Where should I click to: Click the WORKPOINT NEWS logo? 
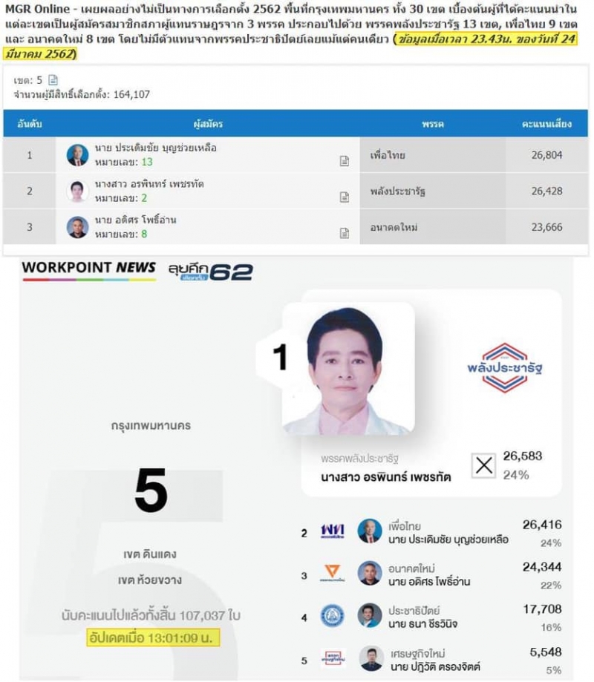point(89,270)
